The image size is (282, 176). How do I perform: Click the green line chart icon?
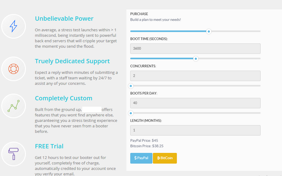[13, 106]
